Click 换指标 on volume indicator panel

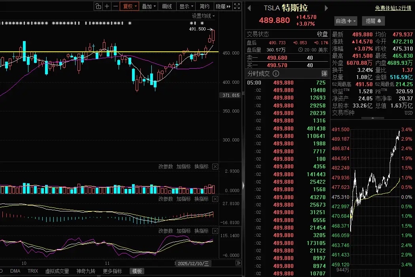pos(202,166)
